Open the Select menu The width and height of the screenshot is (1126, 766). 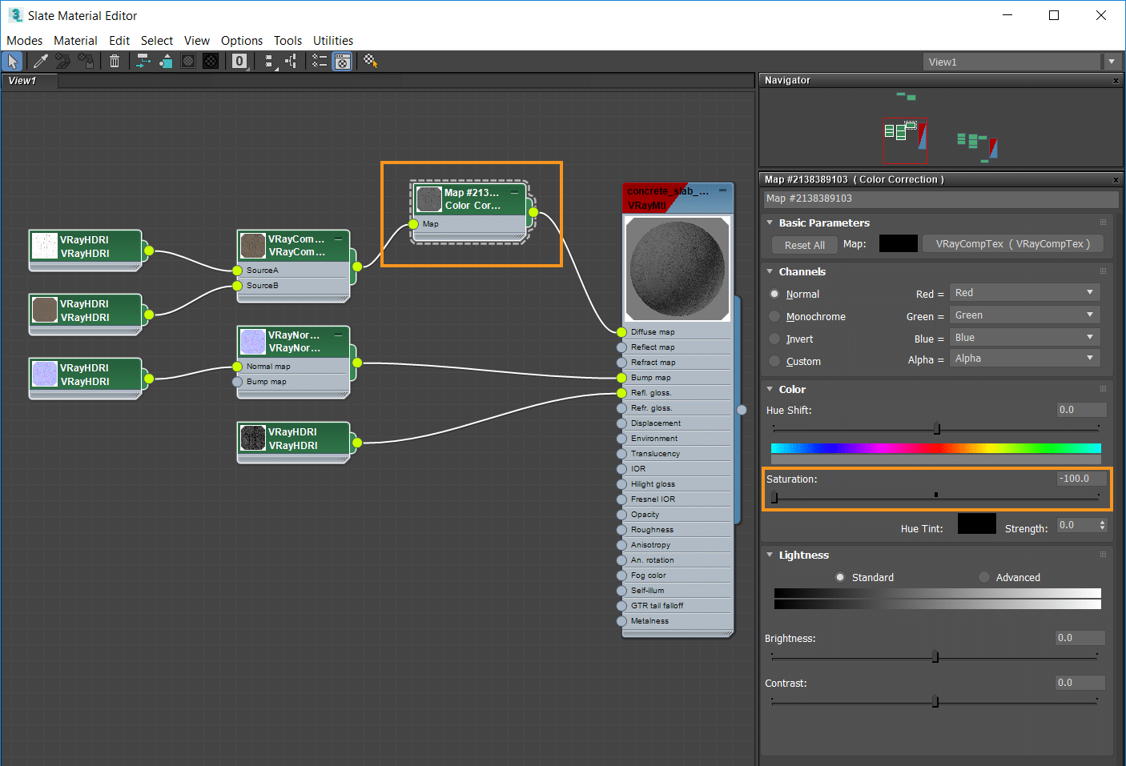[157, 41]
